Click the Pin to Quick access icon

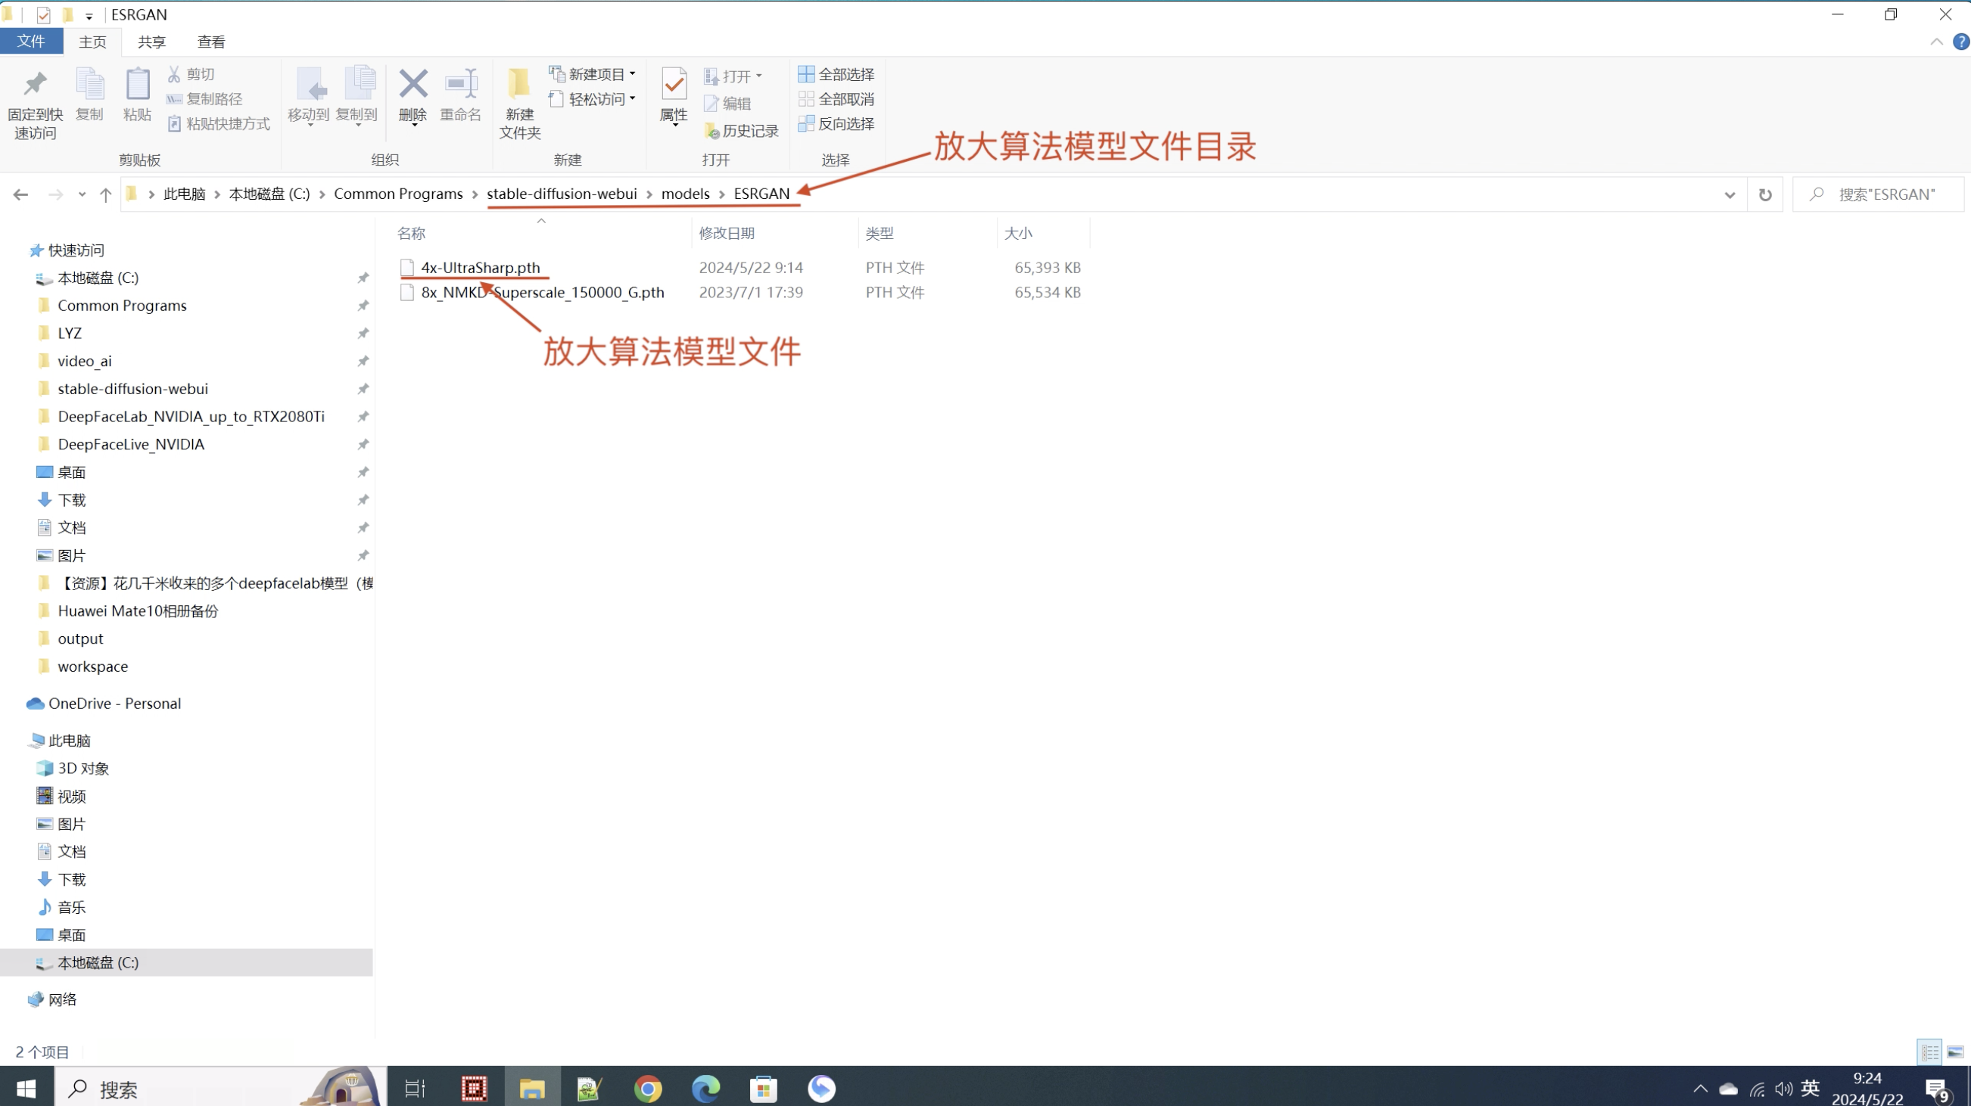pos(35,84)
